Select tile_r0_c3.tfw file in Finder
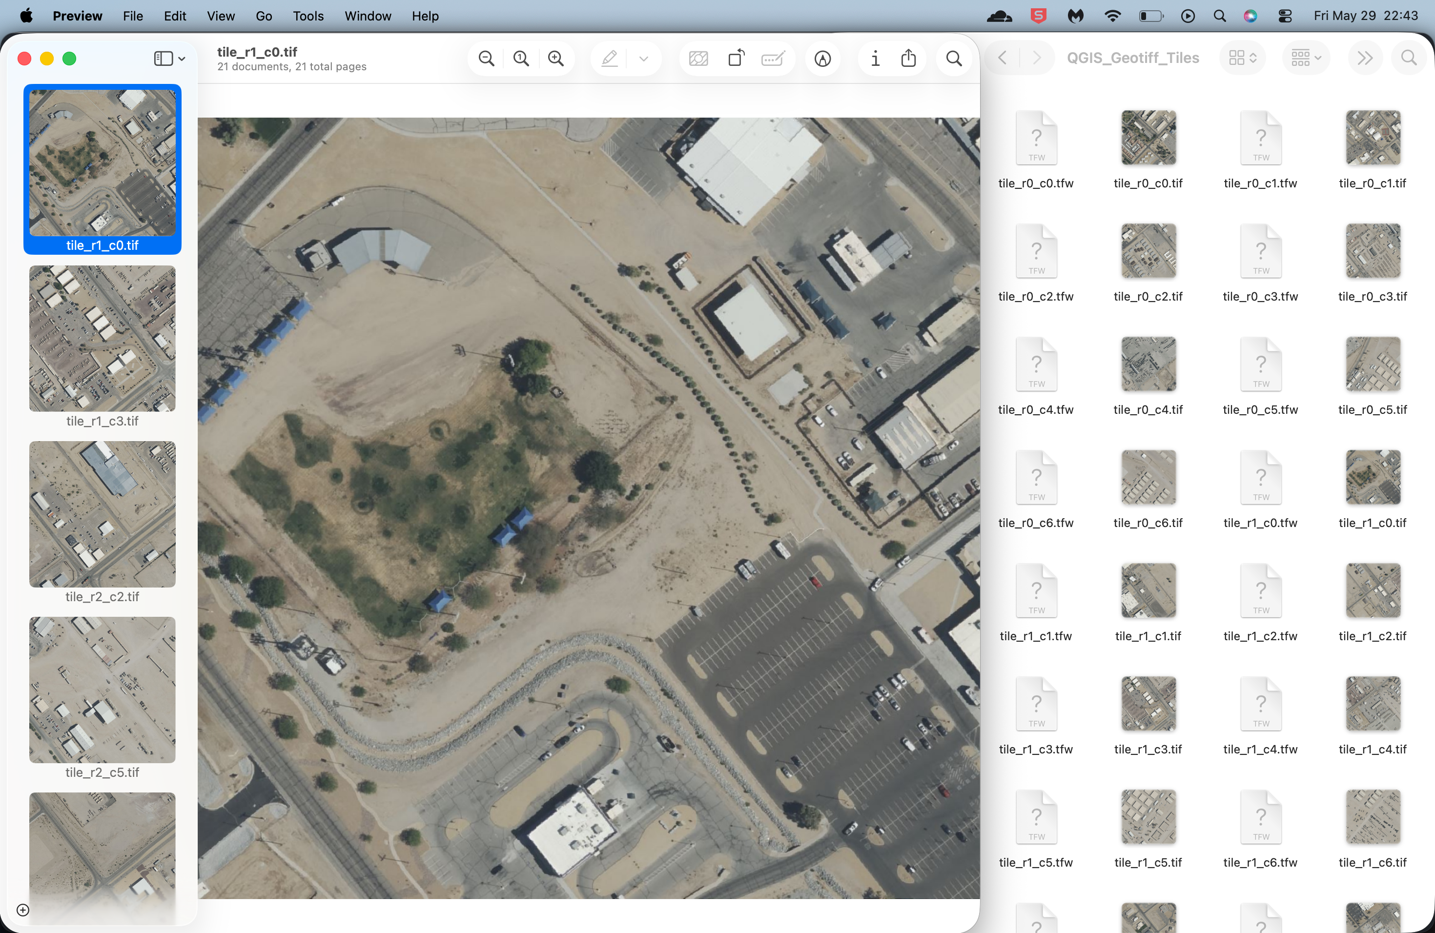1435x933 pixels. (x=1260, y=263)
